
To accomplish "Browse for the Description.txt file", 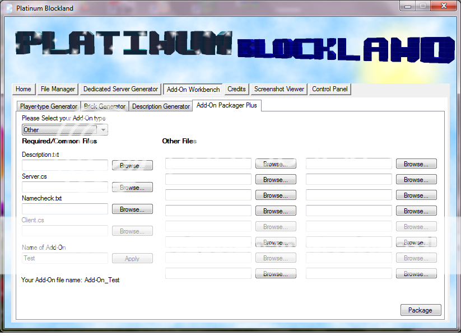I will [132, 165].
